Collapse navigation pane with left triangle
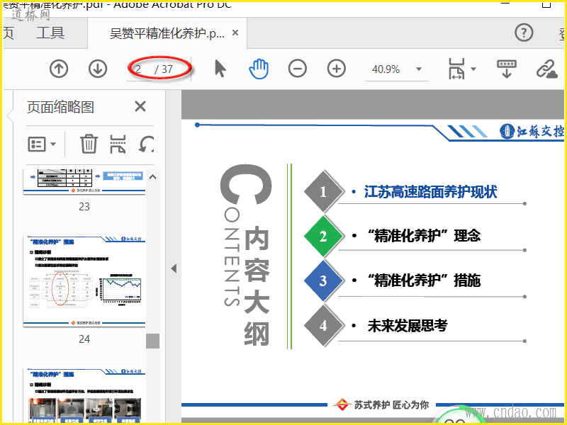Screen dimensions: 567x425 point(174,268)
